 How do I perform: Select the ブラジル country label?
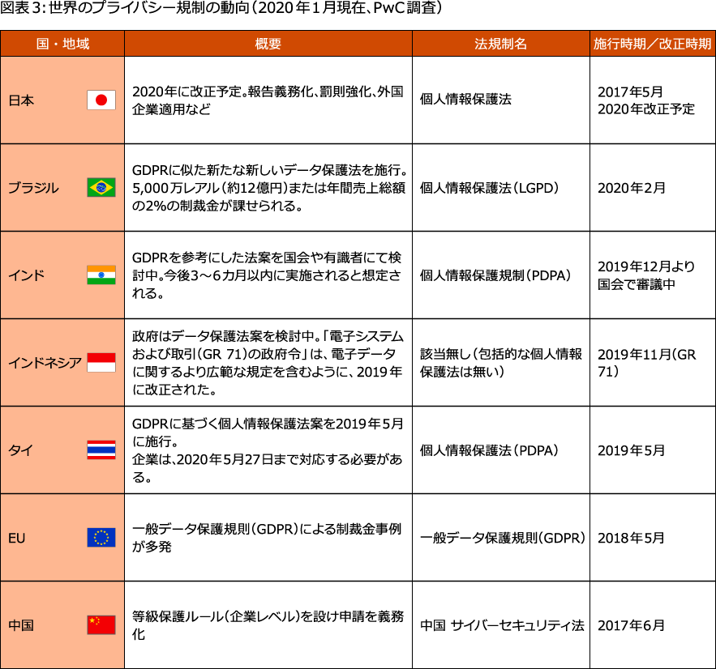pyautogui.click(x=33, y=188)
